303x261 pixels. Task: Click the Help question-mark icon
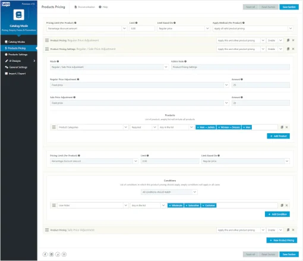(x=100, y=7)
